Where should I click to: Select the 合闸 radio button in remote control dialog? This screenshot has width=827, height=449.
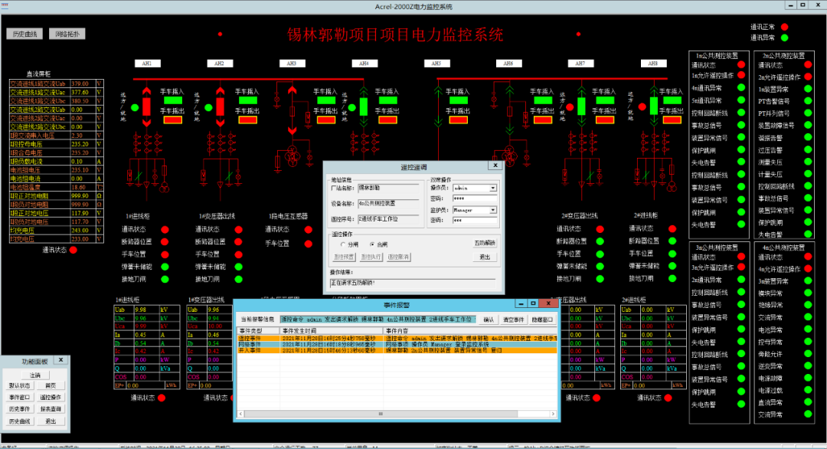371,244
